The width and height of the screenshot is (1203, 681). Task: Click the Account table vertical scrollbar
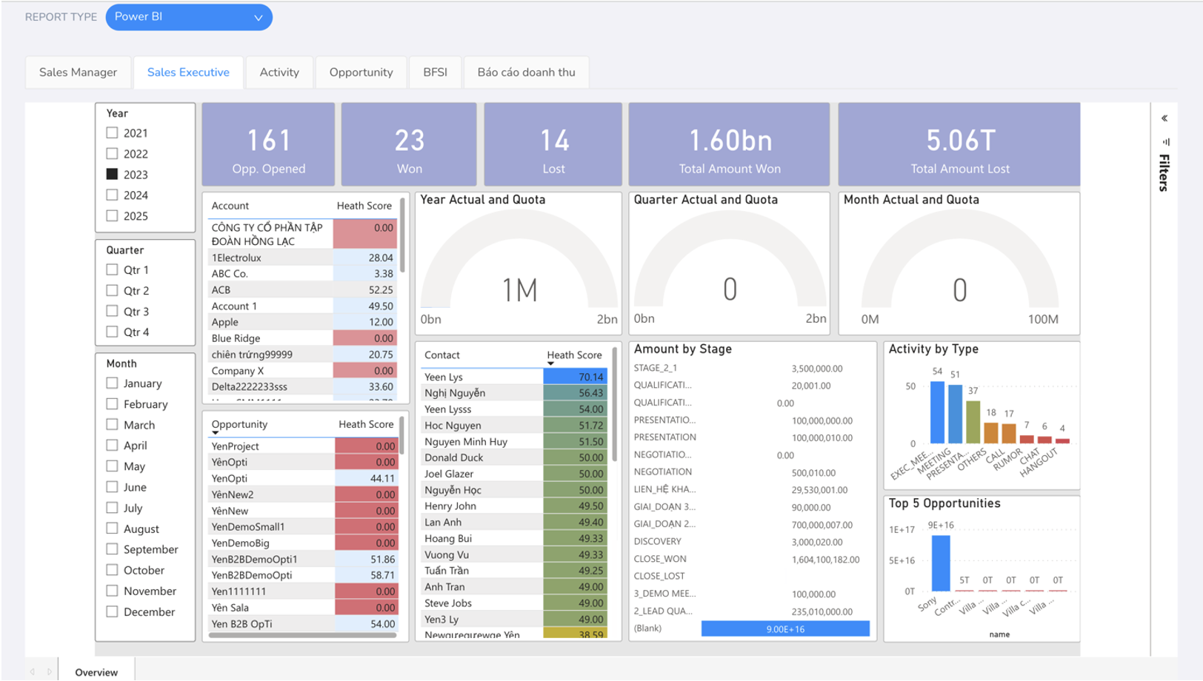402,235
